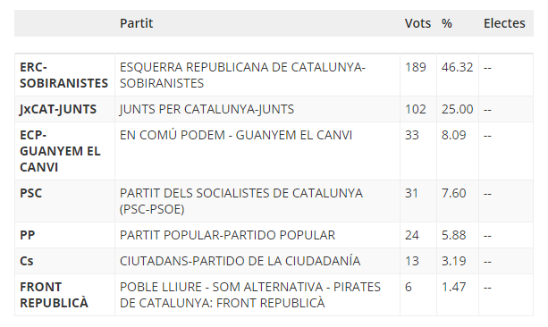Click the PSC party abbreviation

[30, 193]
